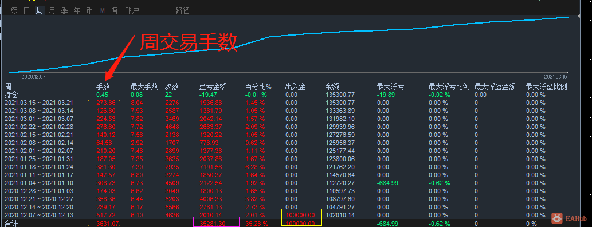Click the 最大浮盈金额 column header
This screenshot has width=592, height=227.
(x=495, y=87)
